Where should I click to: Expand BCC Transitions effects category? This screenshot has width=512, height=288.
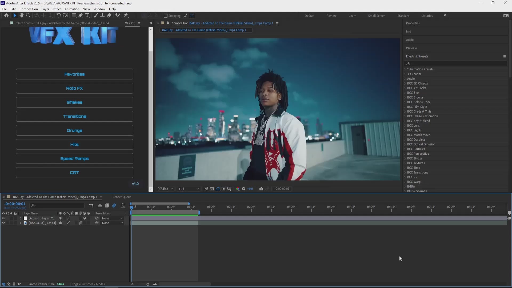[405, 173]
